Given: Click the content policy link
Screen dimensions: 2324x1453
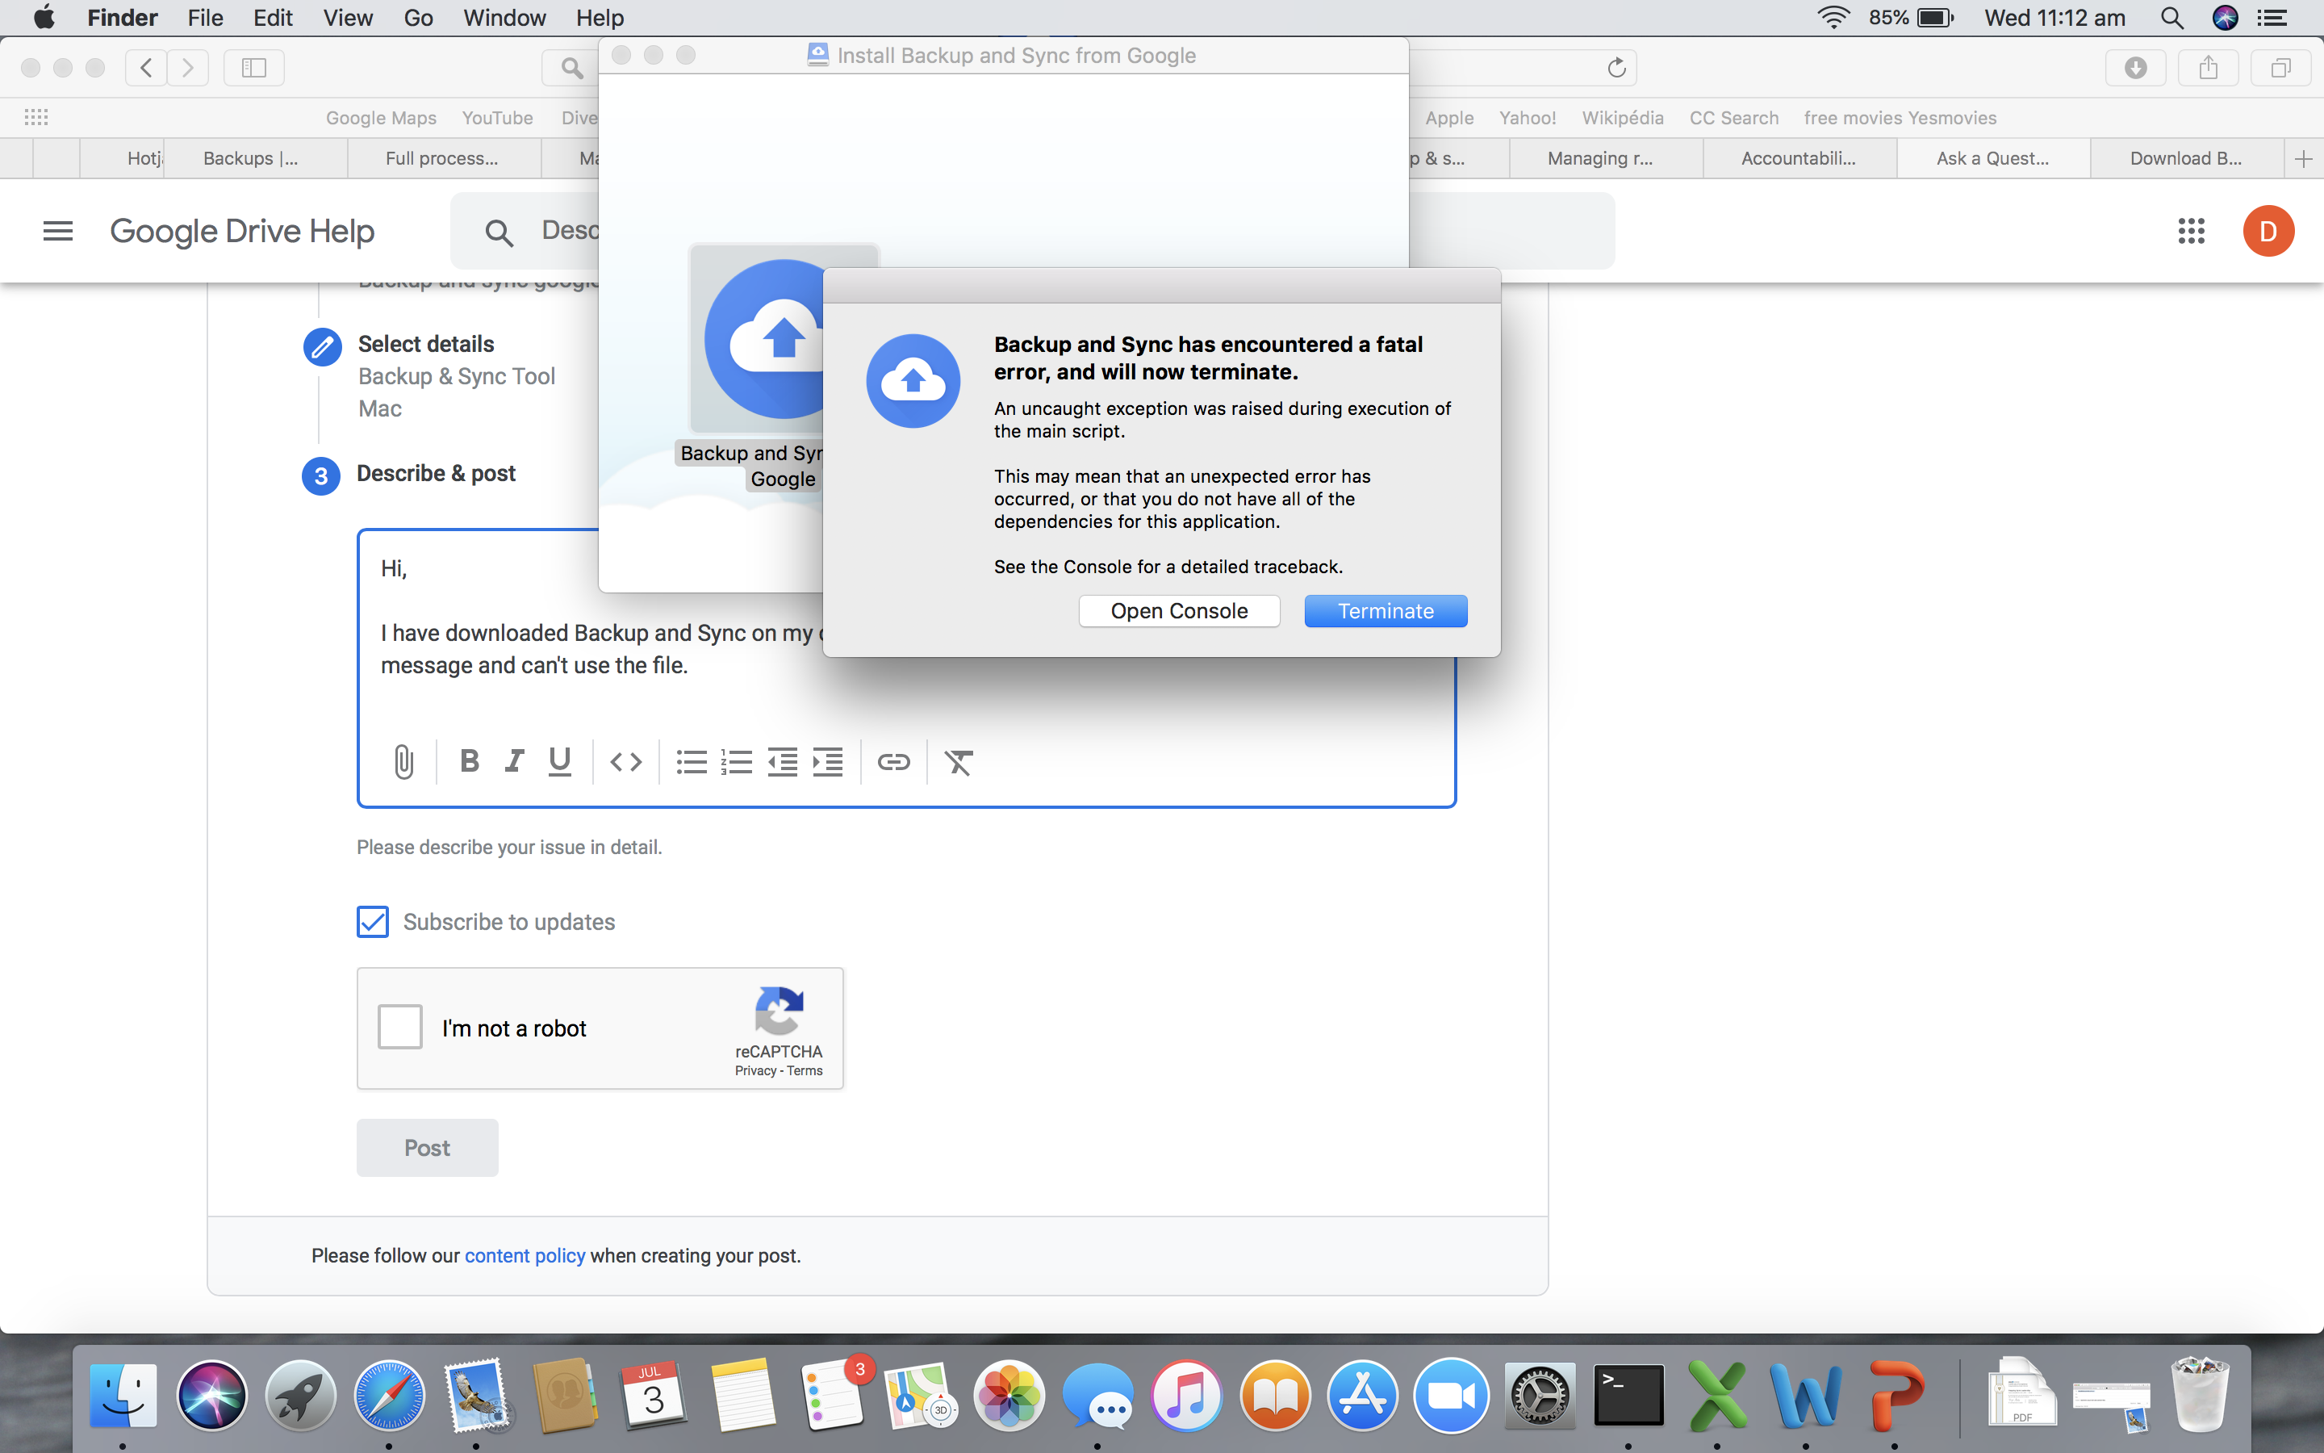Looking at the screenshot, I should point(524,1254).
